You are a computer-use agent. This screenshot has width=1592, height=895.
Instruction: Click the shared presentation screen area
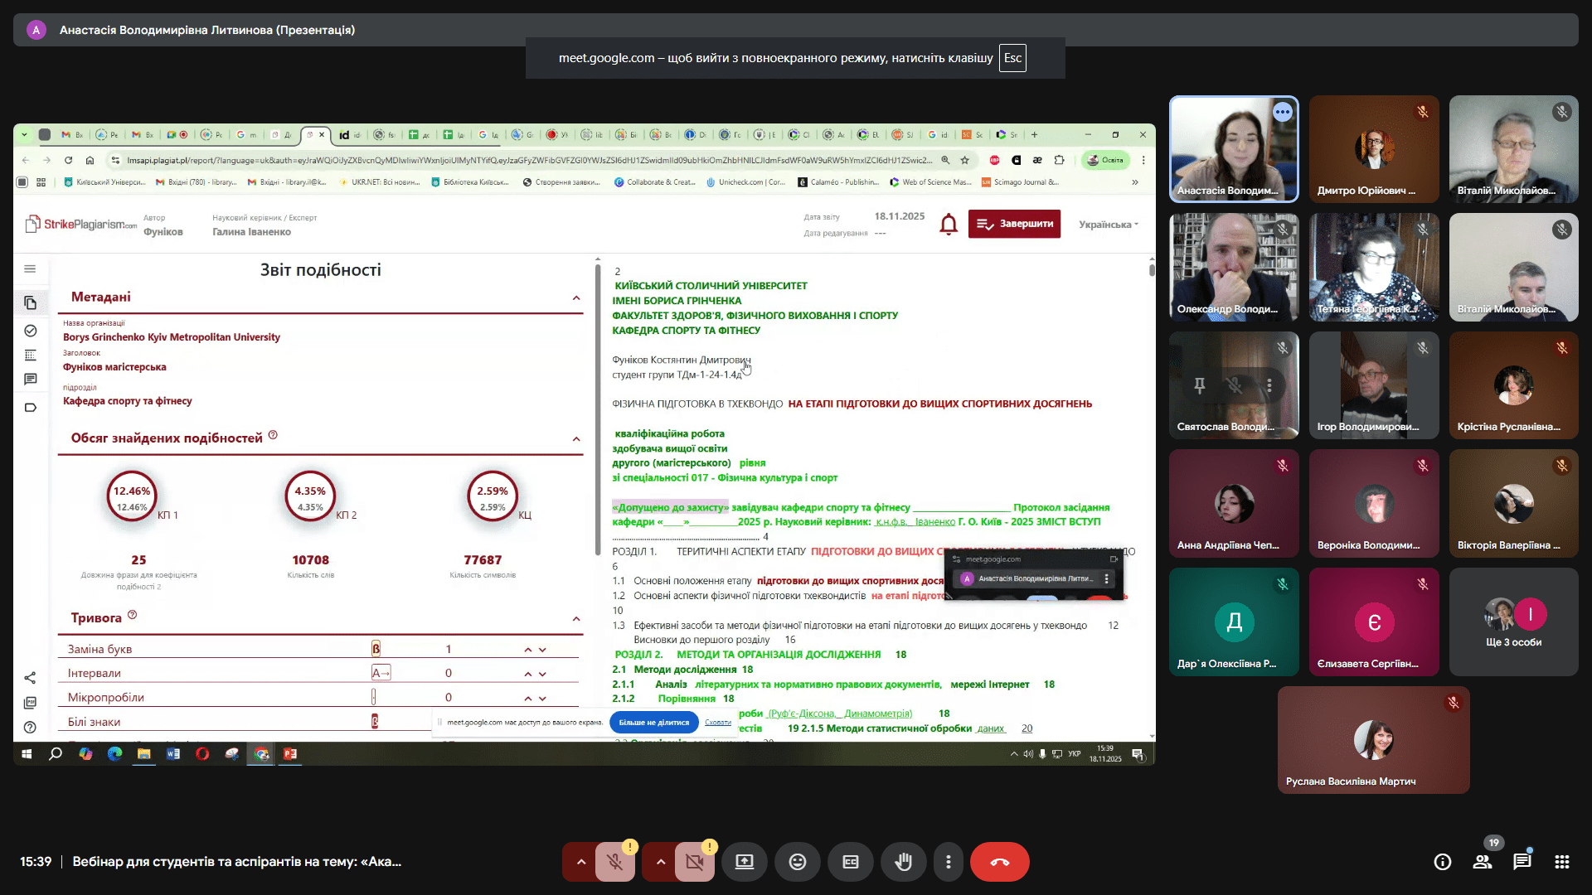[x=584, y=443]
